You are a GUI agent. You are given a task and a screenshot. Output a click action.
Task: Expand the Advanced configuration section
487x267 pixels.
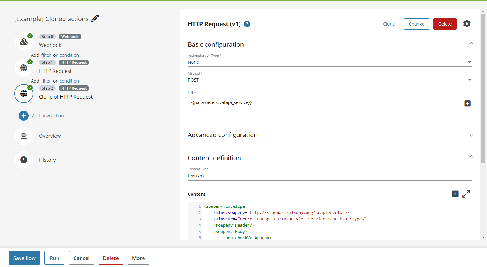pyautogui.click(x=471, y=136)
